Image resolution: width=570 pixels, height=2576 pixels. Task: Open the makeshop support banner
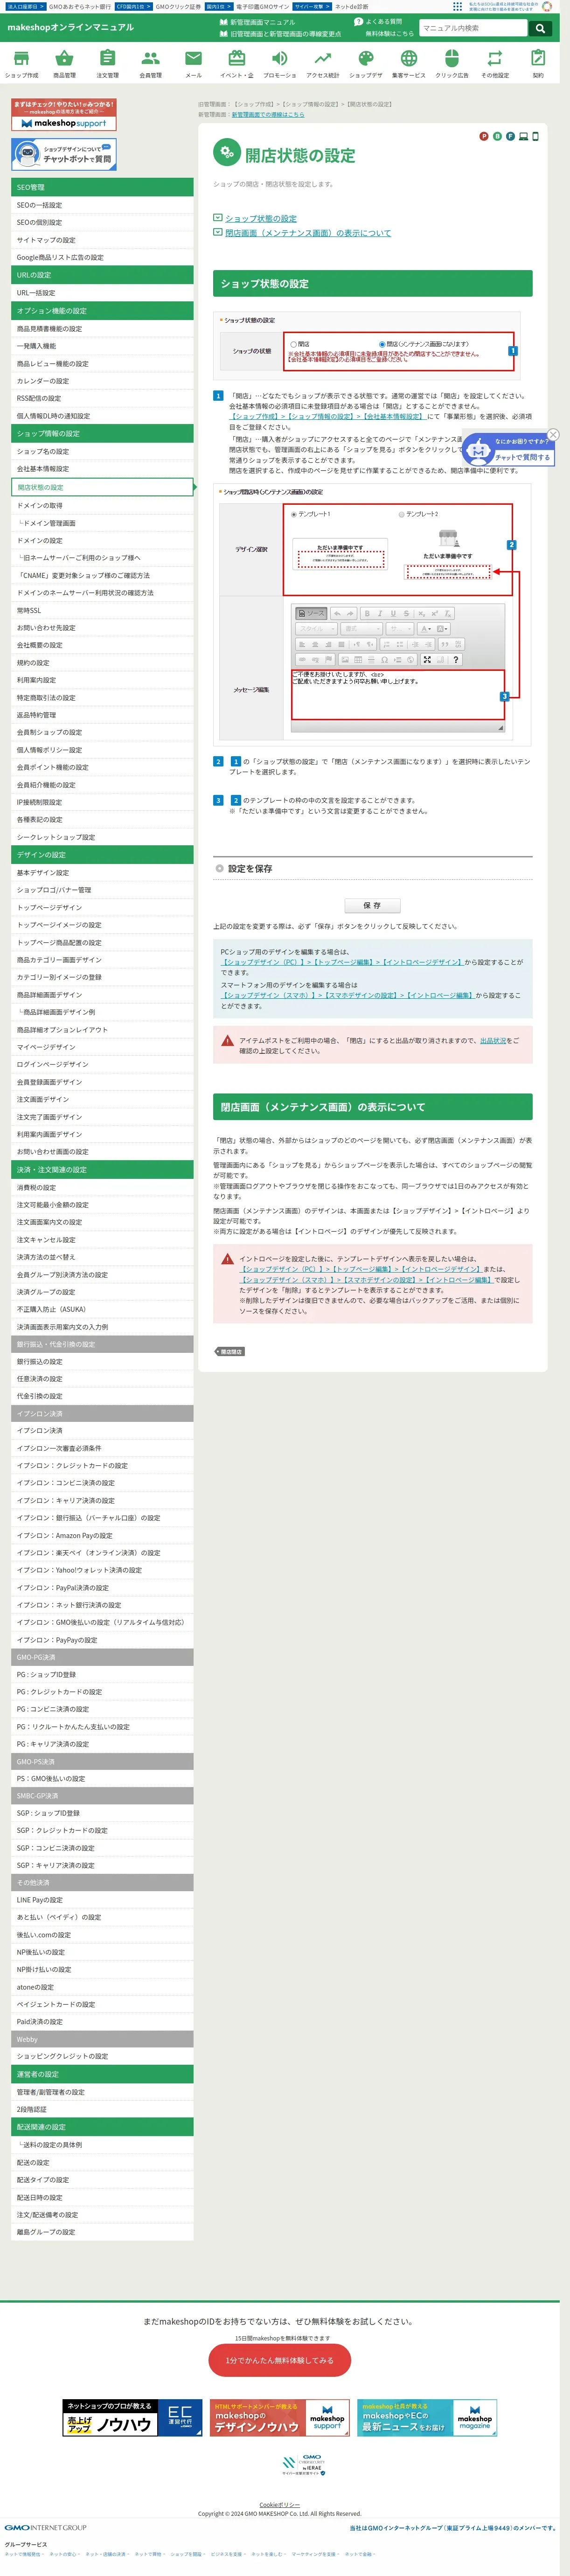(x=64, y=115)
